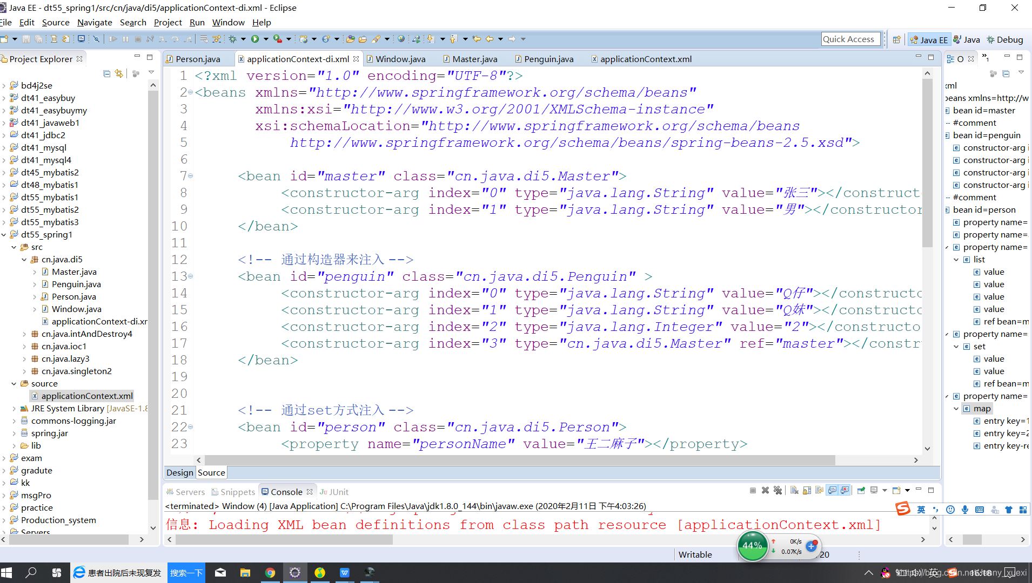Toggle Skip All Breakpoints

click(96, 39)
